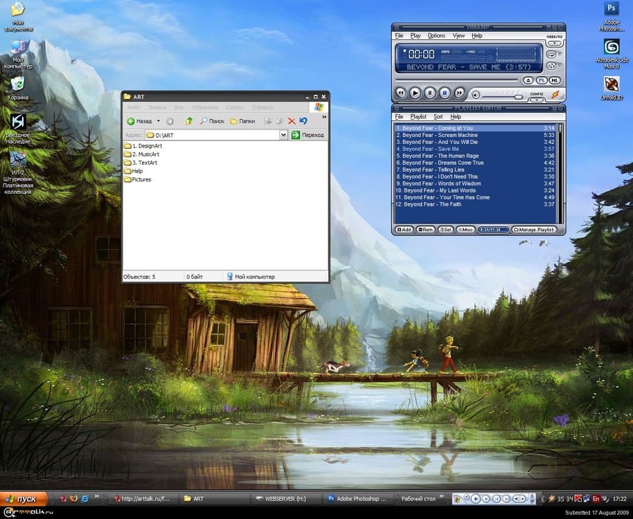Toggle the Winamp media library with ML button
633x519 pixels.
(555, 80)
